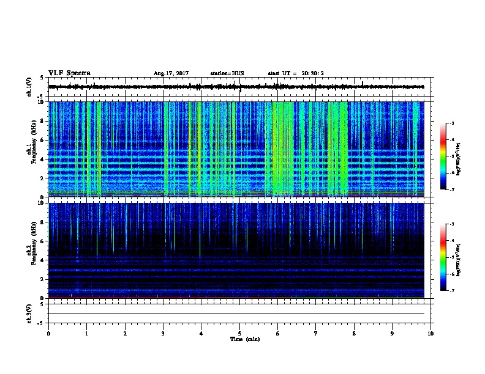
Task: Click the "-3" label on the ch.1 color scale
Action: (451, 123)
